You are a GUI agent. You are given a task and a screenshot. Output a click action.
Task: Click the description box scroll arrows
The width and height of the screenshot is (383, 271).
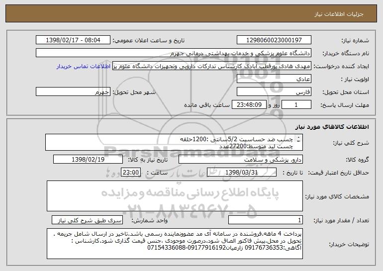coord(299,140)
